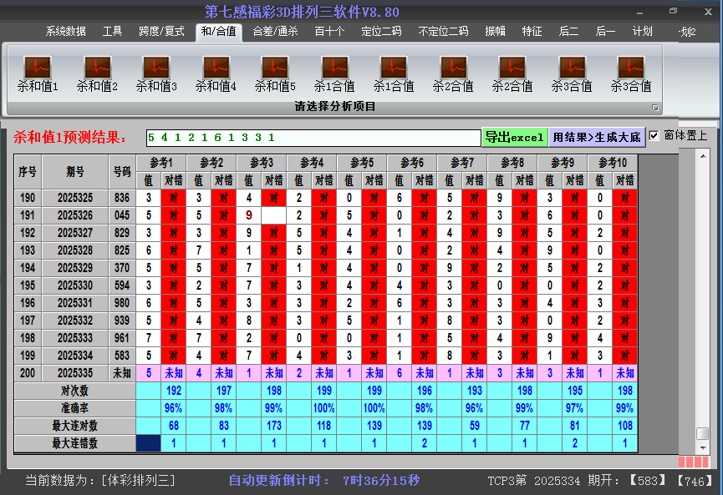Select the 杀和值1 analysis icon
The width and height of the screenshot is (723, 495).
pos(38,68)
